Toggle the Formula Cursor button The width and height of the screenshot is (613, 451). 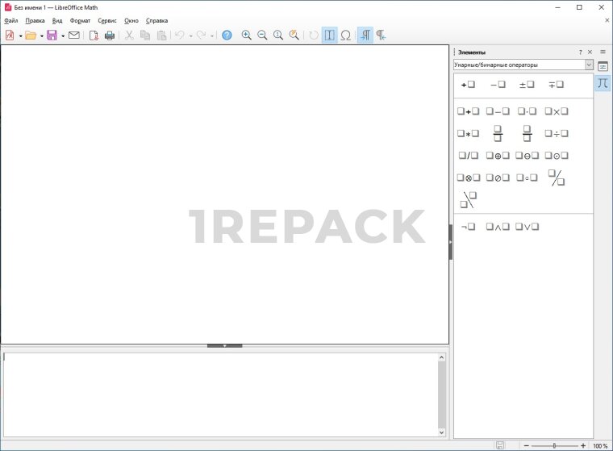[x=329, y=35]
